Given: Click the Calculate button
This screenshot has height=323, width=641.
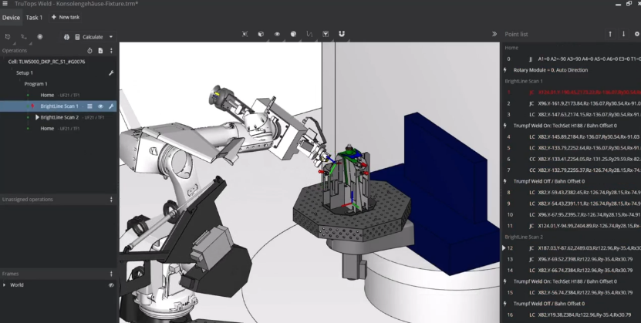Looking at the screenshot, I should 89,36.
